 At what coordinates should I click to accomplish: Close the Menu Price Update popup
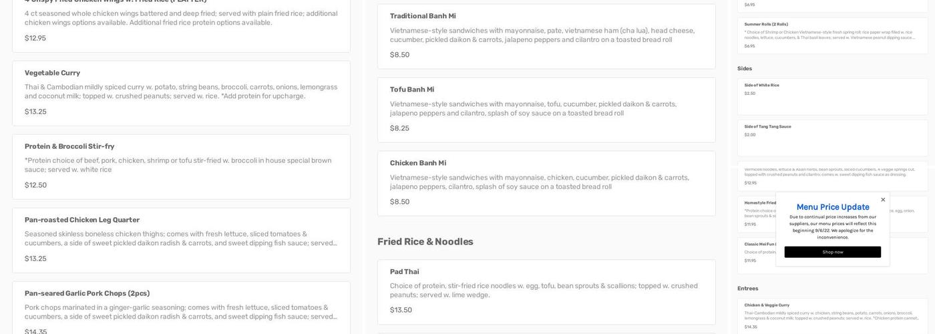tap(883, 200)
